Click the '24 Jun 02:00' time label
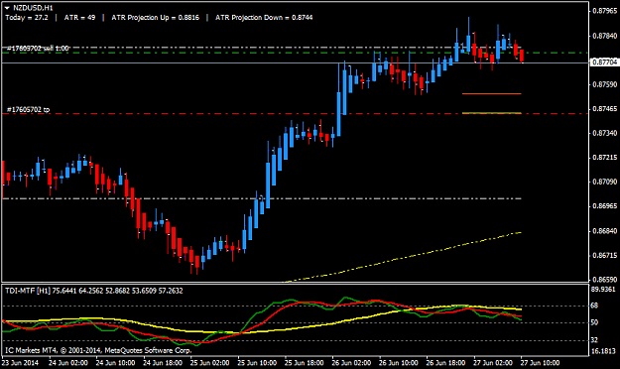 click(x=68, y=363)
